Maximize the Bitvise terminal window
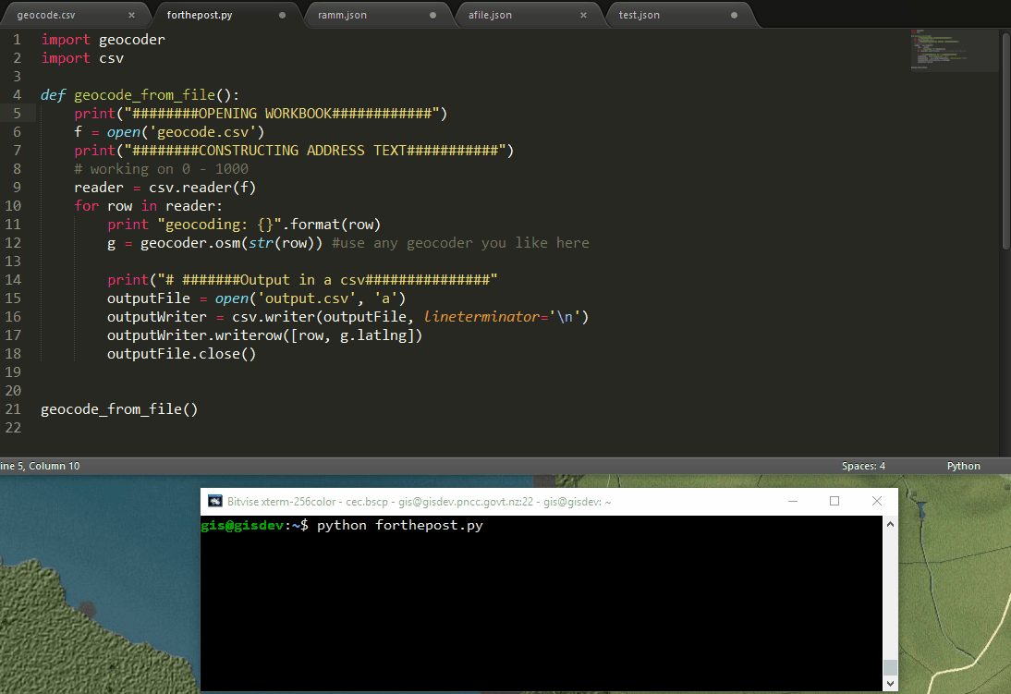1011x694 pixels. click(x=834, y=500)
